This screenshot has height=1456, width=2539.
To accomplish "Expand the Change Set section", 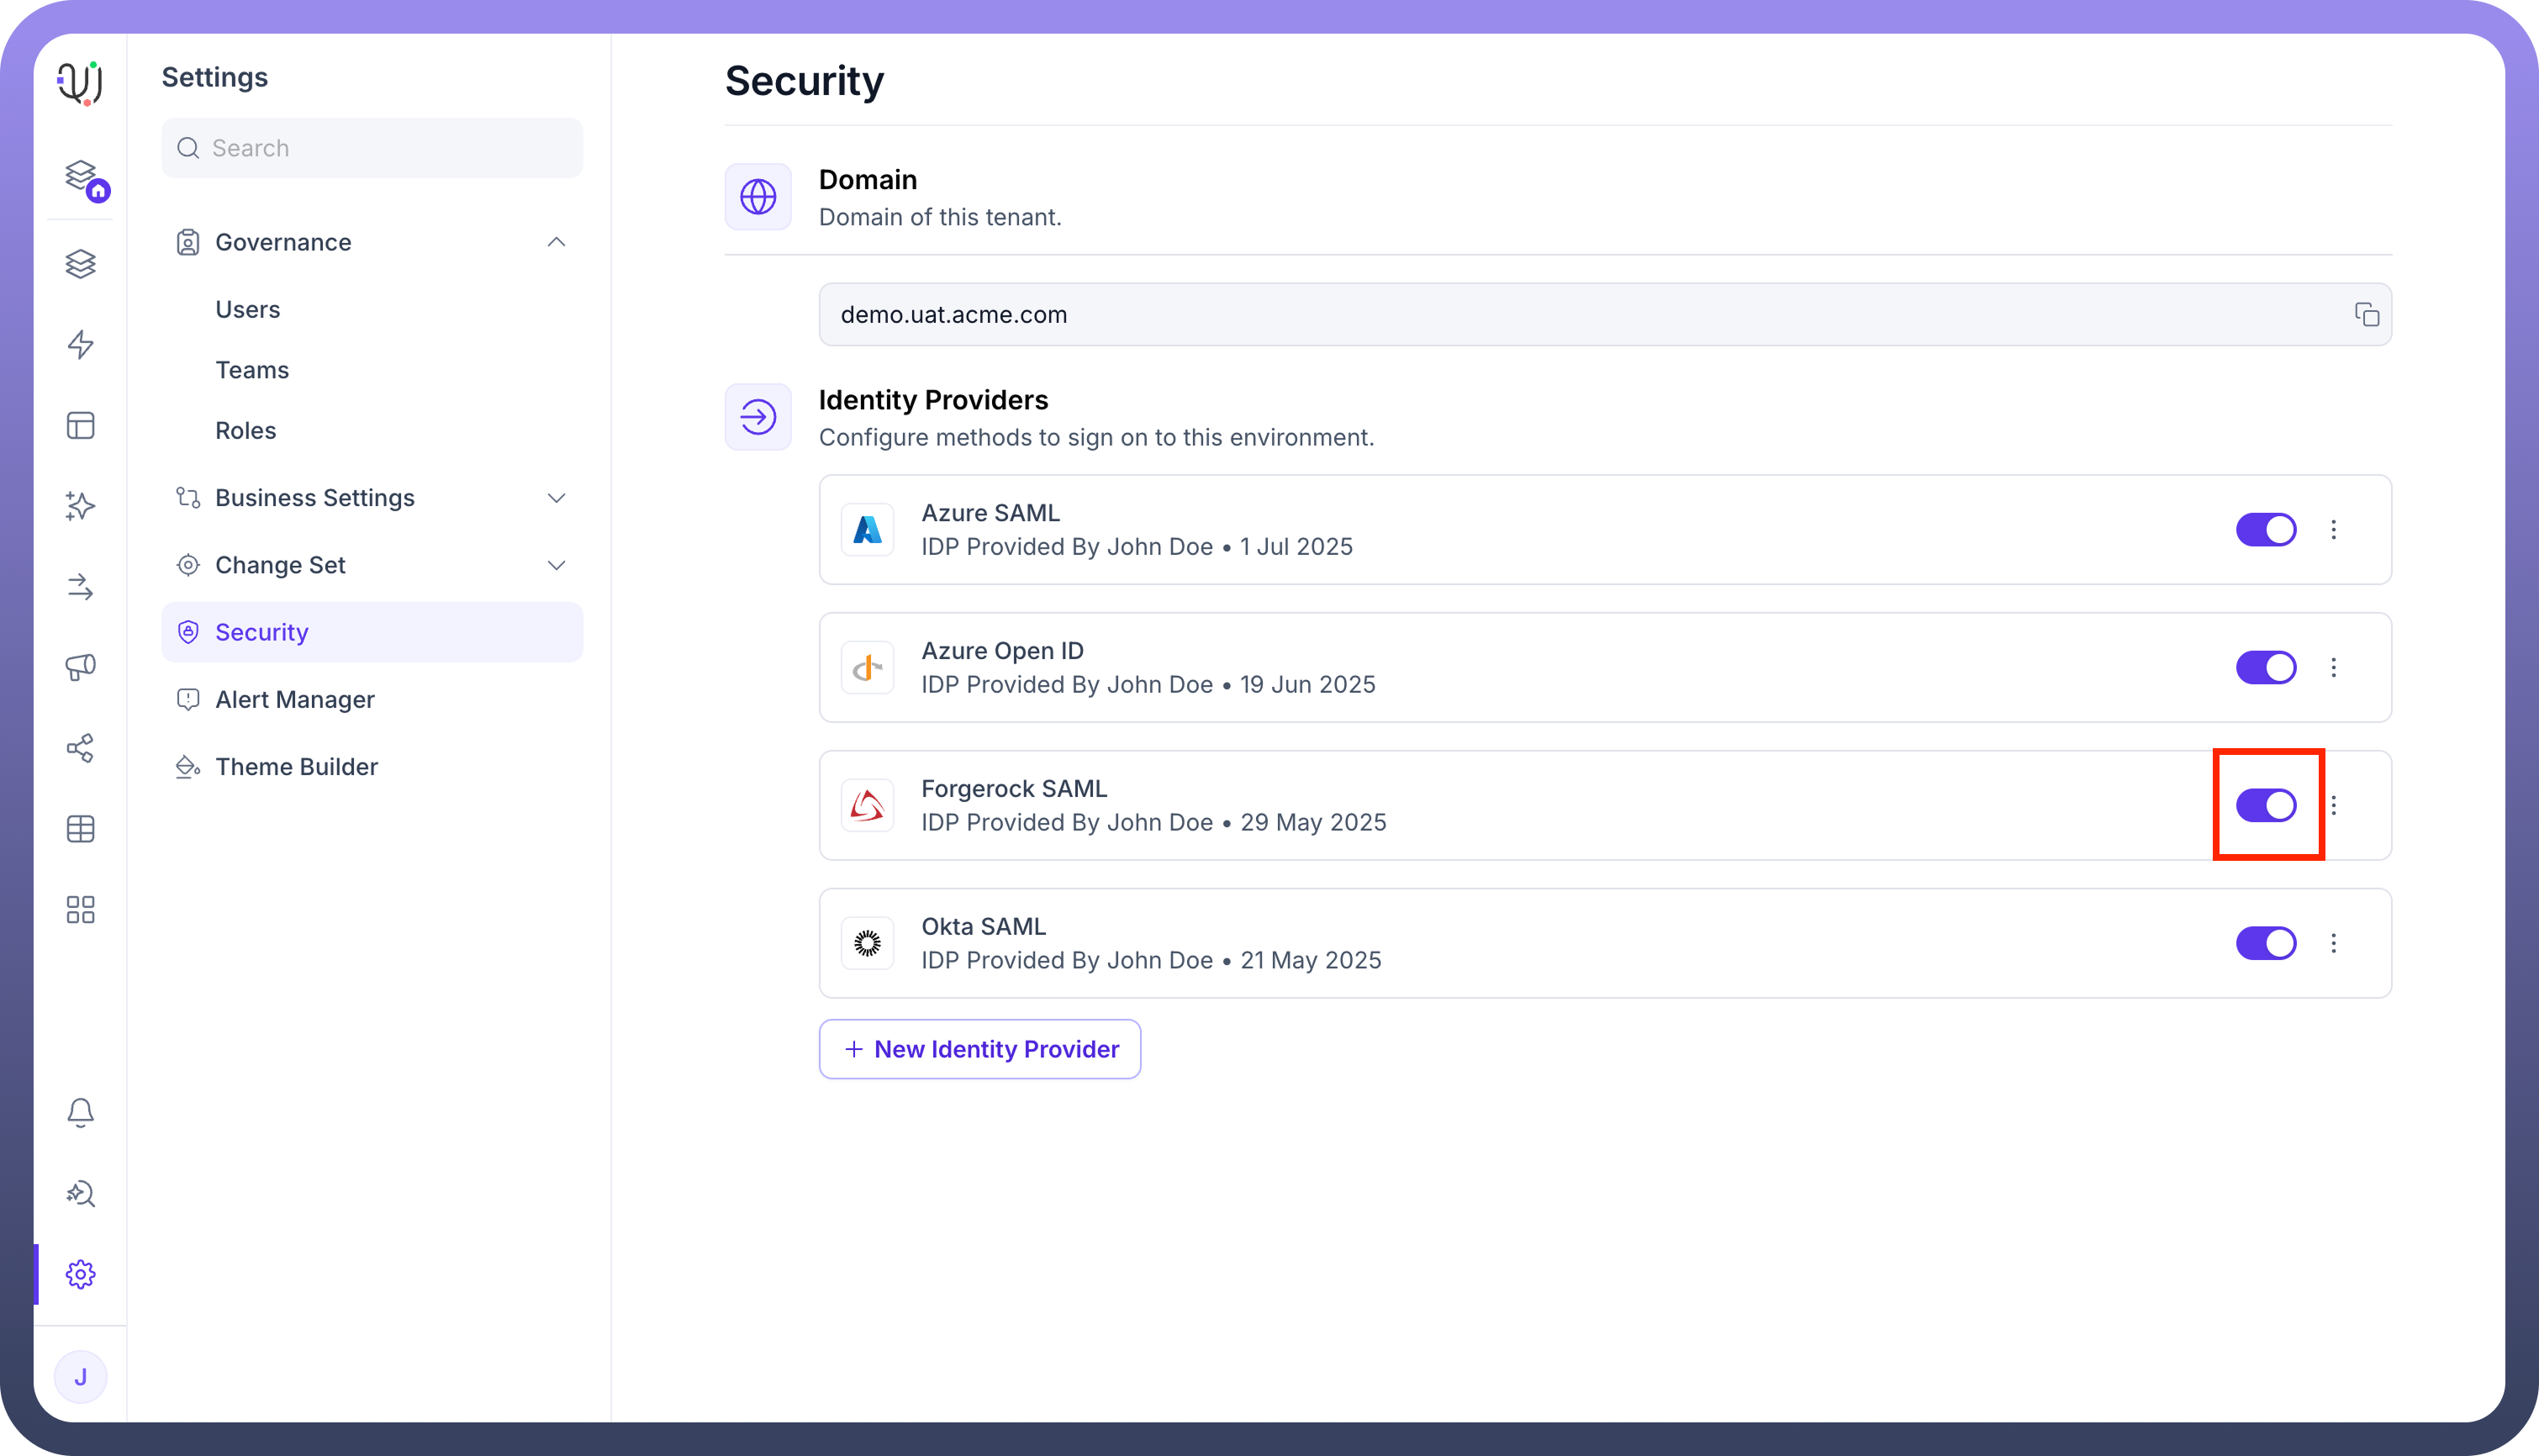I will pos(556,565).
